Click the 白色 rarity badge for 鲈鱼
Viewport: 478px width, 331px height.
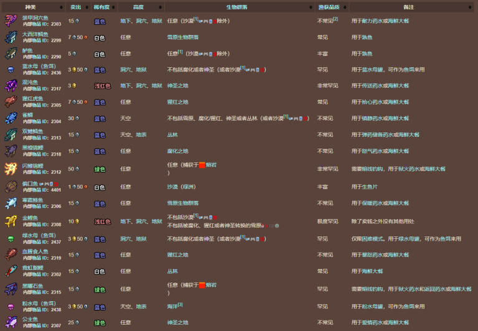(100, 54)
